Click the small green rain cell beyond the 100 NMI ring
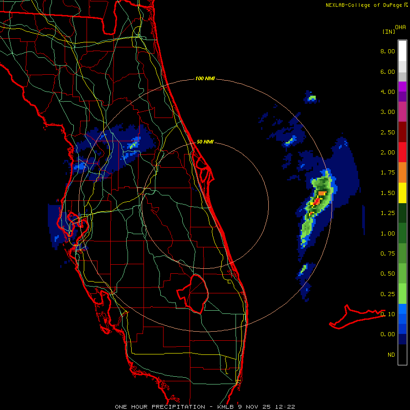This screenshot has width=410, height=410. tap(312, 98)
